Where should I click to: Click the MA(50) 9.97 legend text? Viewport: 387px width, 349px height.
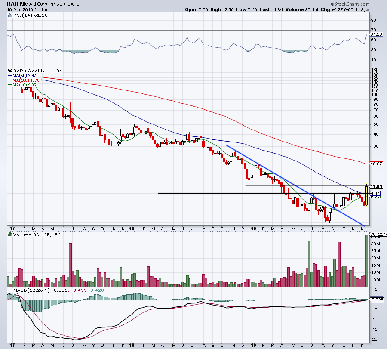(x=24, y=76)
